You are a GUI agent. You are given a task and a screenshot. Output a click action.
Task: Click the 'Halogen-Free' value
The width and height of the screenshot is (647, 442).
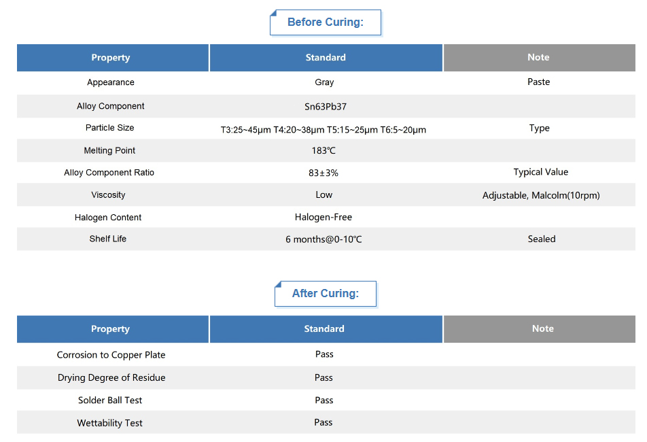[323, 217]
